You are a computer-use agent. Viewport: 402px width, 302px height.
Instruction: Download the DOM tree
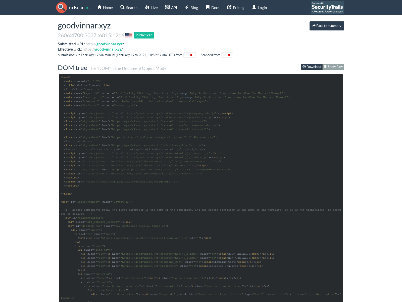coord(312,67)
